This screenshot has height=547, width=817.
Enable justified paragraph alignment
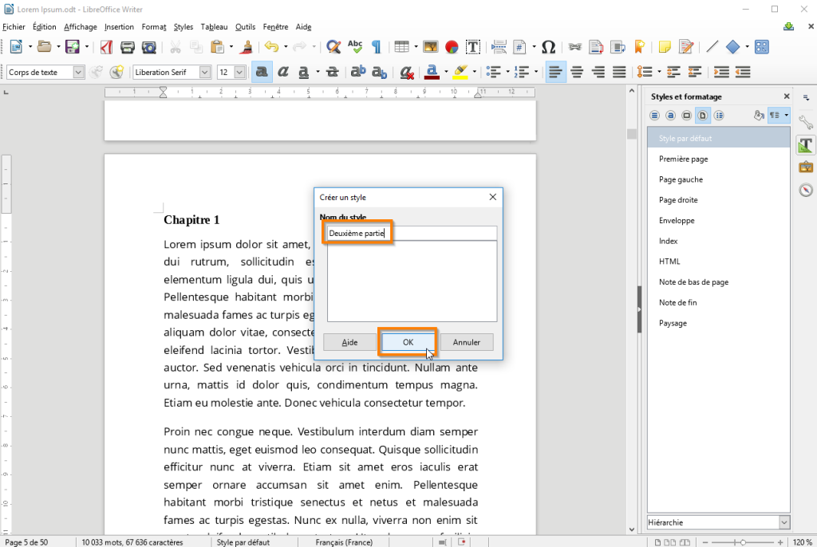(x=618, y=73)
